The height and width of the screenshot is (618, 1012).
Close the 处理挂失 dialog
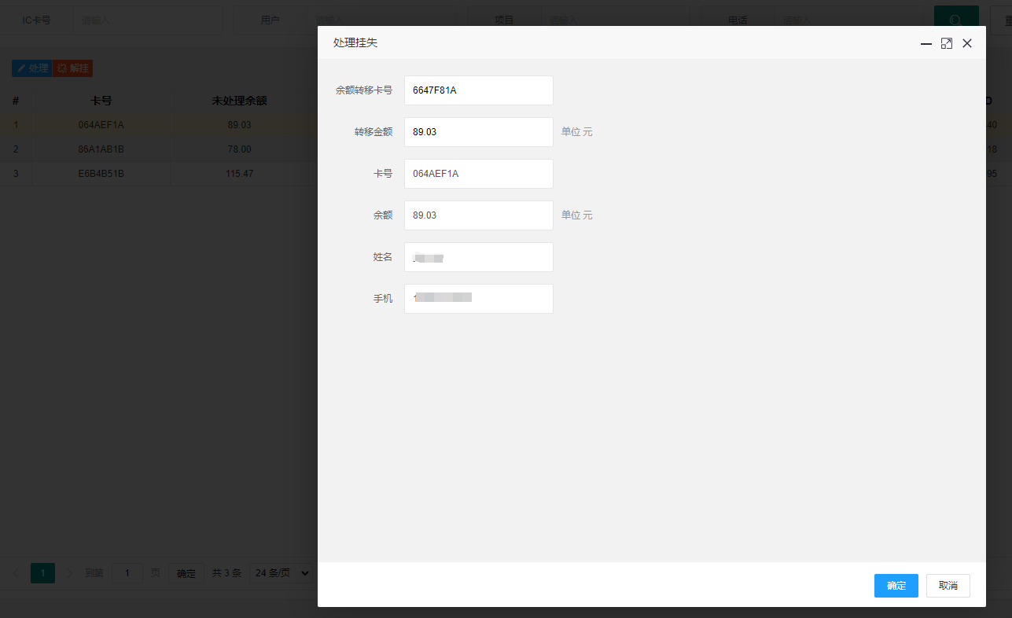coord(967,44)
